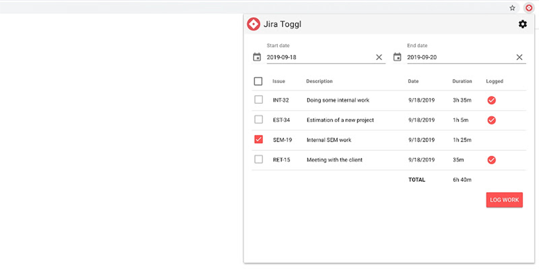Screen dimensions: 539x269
Task: Click the LOG WORK button
Action: pyautogui.click(x=504, y=200)
